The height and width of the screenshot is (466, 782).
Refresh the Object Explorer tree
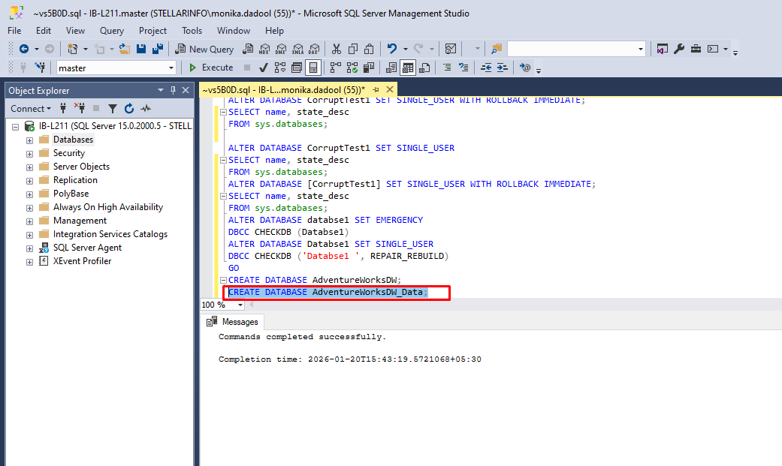click(129, 108)
